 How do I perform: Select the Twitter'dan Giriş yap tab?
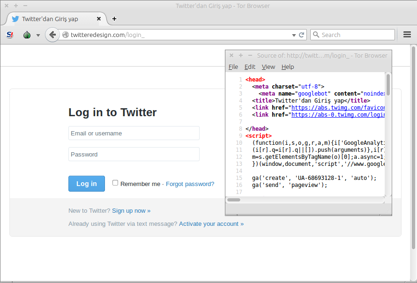(56, 19)
